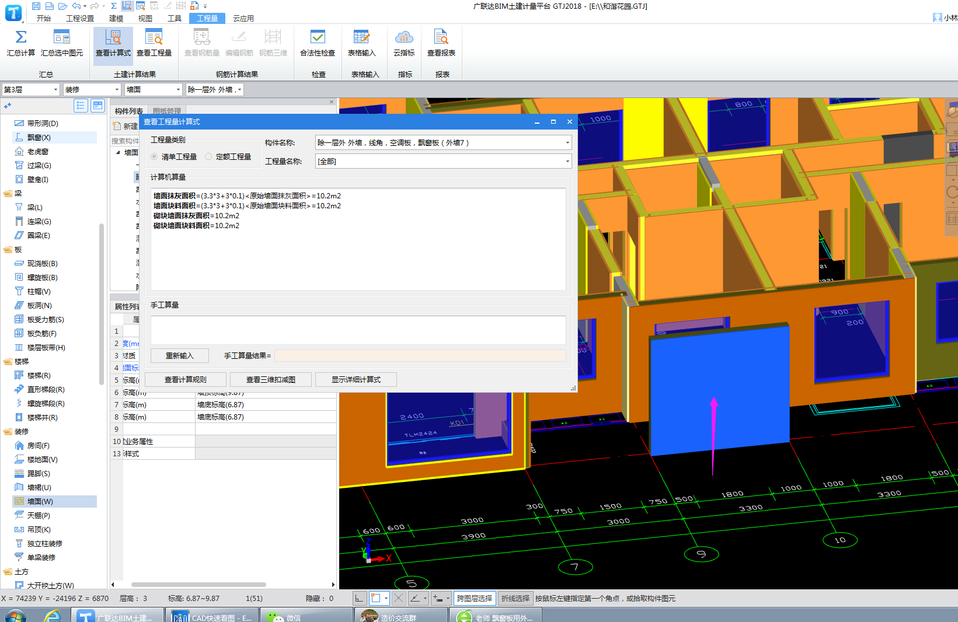958x622 pixels.
Task: Click 查看三维扣减图 button
Action: tap(271, 380)
